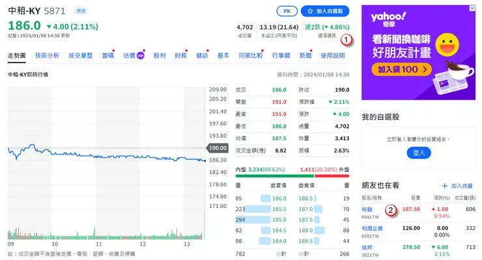
Task: Switch to 基本 tab
Action: point(223,55)
